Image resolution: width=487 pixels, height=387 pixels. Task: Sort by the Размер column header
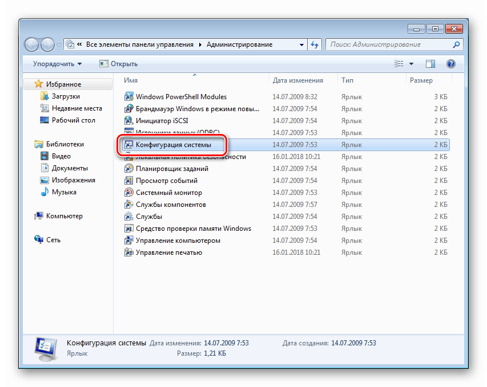point(429,80)
